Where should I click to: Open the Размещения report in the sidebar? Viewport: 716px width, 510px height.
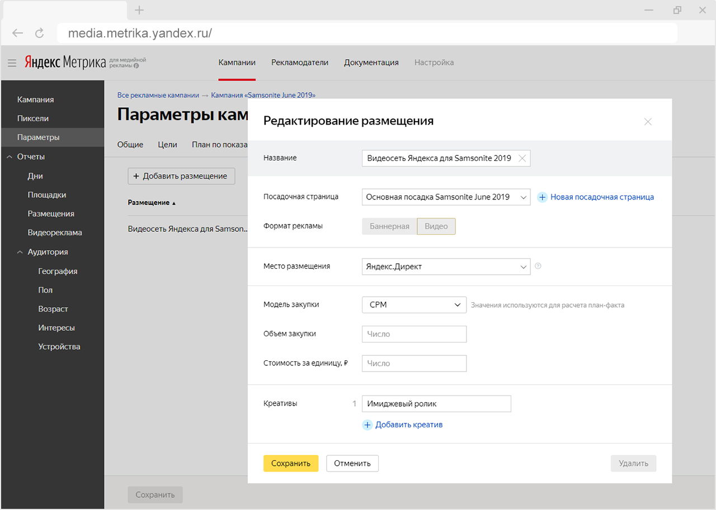[x=51, y=214]
